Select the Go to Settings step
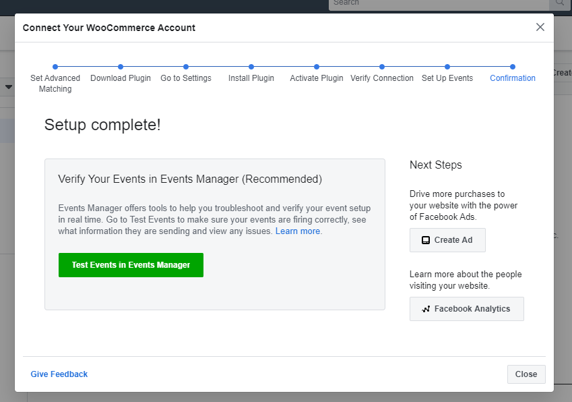572x402 pixels. pos(186,78)
